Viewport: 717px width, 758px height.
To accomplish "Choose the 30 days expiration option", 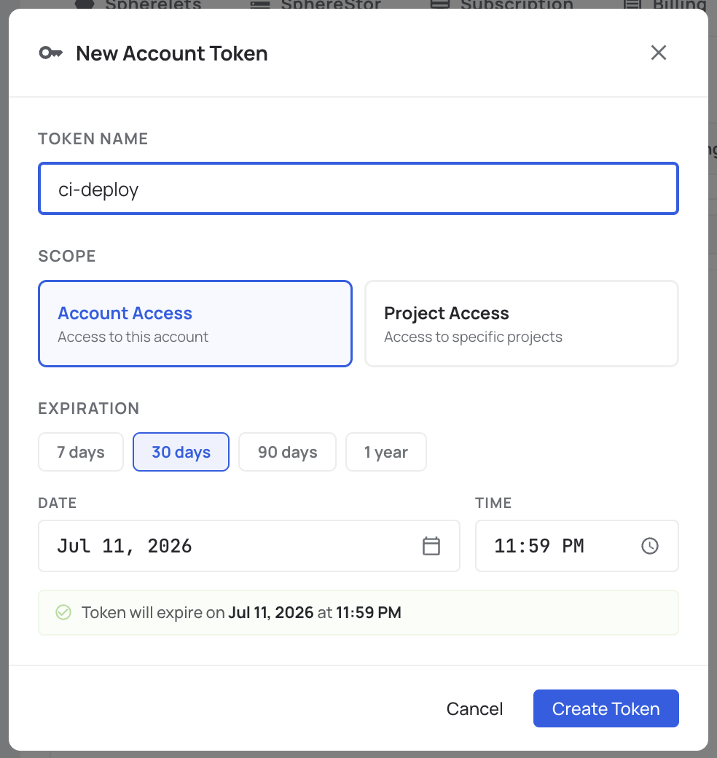I will [181, 452].
